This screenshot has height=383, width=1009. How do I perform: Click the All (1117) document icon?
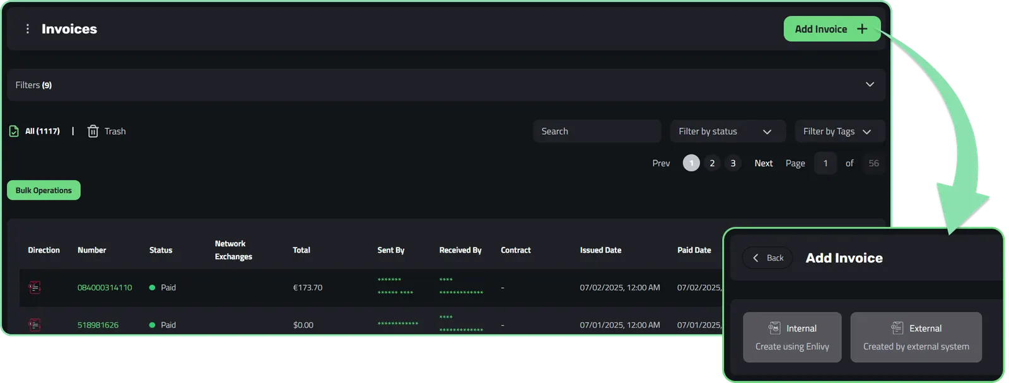(14, 131)
